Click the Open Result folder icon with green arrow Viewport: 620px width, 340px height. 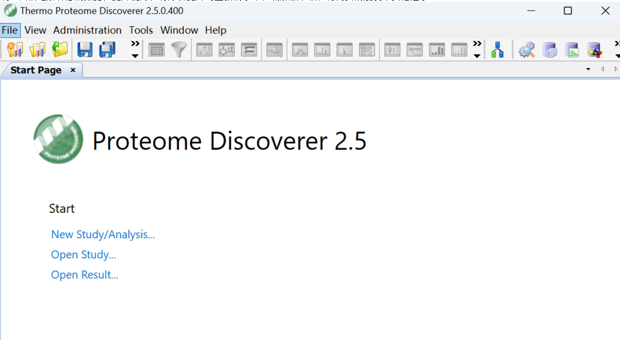point(60,50)
